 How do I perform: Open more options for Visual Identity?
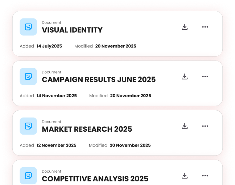click(x=205, y=27)
